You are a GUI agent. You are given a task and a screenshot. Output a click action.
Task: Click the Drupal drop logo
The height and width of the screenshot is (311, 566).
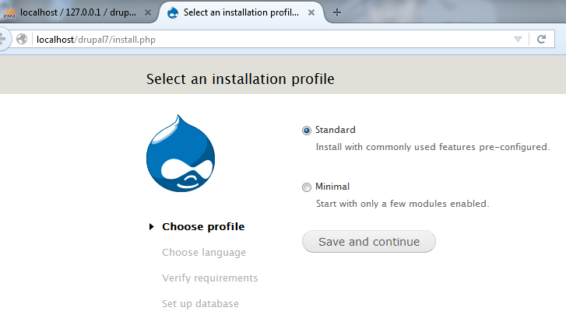click(181, 153)
